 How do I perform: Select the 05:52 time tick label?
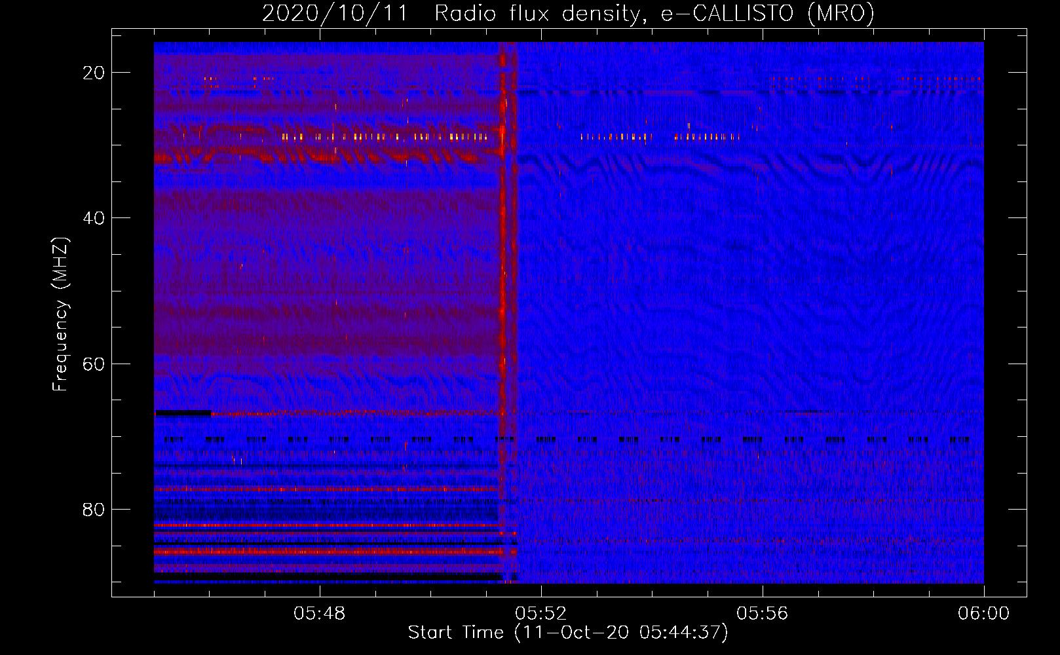pyautogui.click(x=541, y=613)
